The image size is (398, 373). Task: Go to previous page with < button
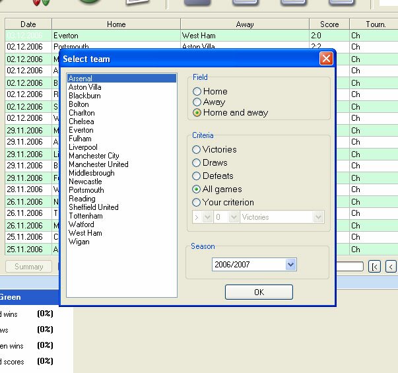coord(391,267)
